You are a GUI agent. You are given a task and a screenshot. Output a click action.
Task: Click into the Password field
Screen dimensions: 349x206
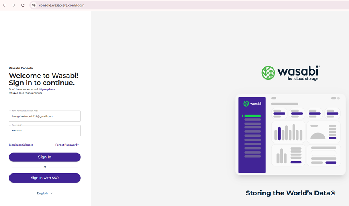[x=45, y=130]
